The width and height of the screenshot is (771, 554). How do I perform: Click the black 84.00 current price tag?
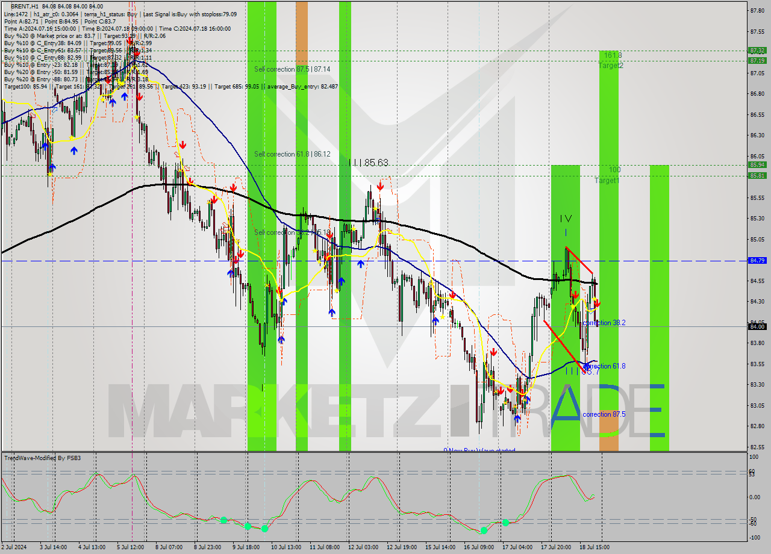(x=757, y=326)
